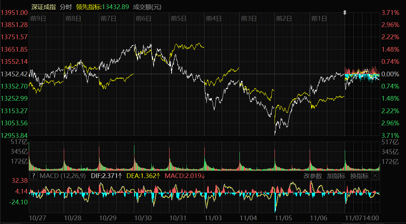Select the 前1日 day marker
Image resolution: width=406 pixels, height=224 pixels.
(x=319, y=19)
